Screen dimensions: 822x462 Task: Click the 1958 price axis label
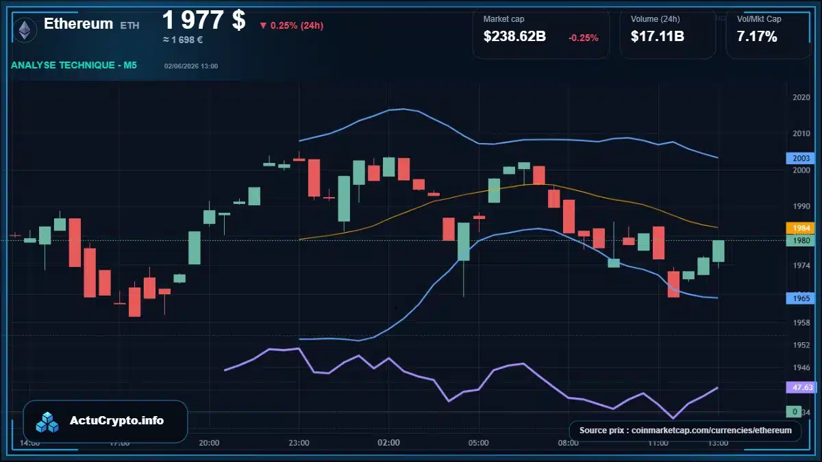[801, 322]
